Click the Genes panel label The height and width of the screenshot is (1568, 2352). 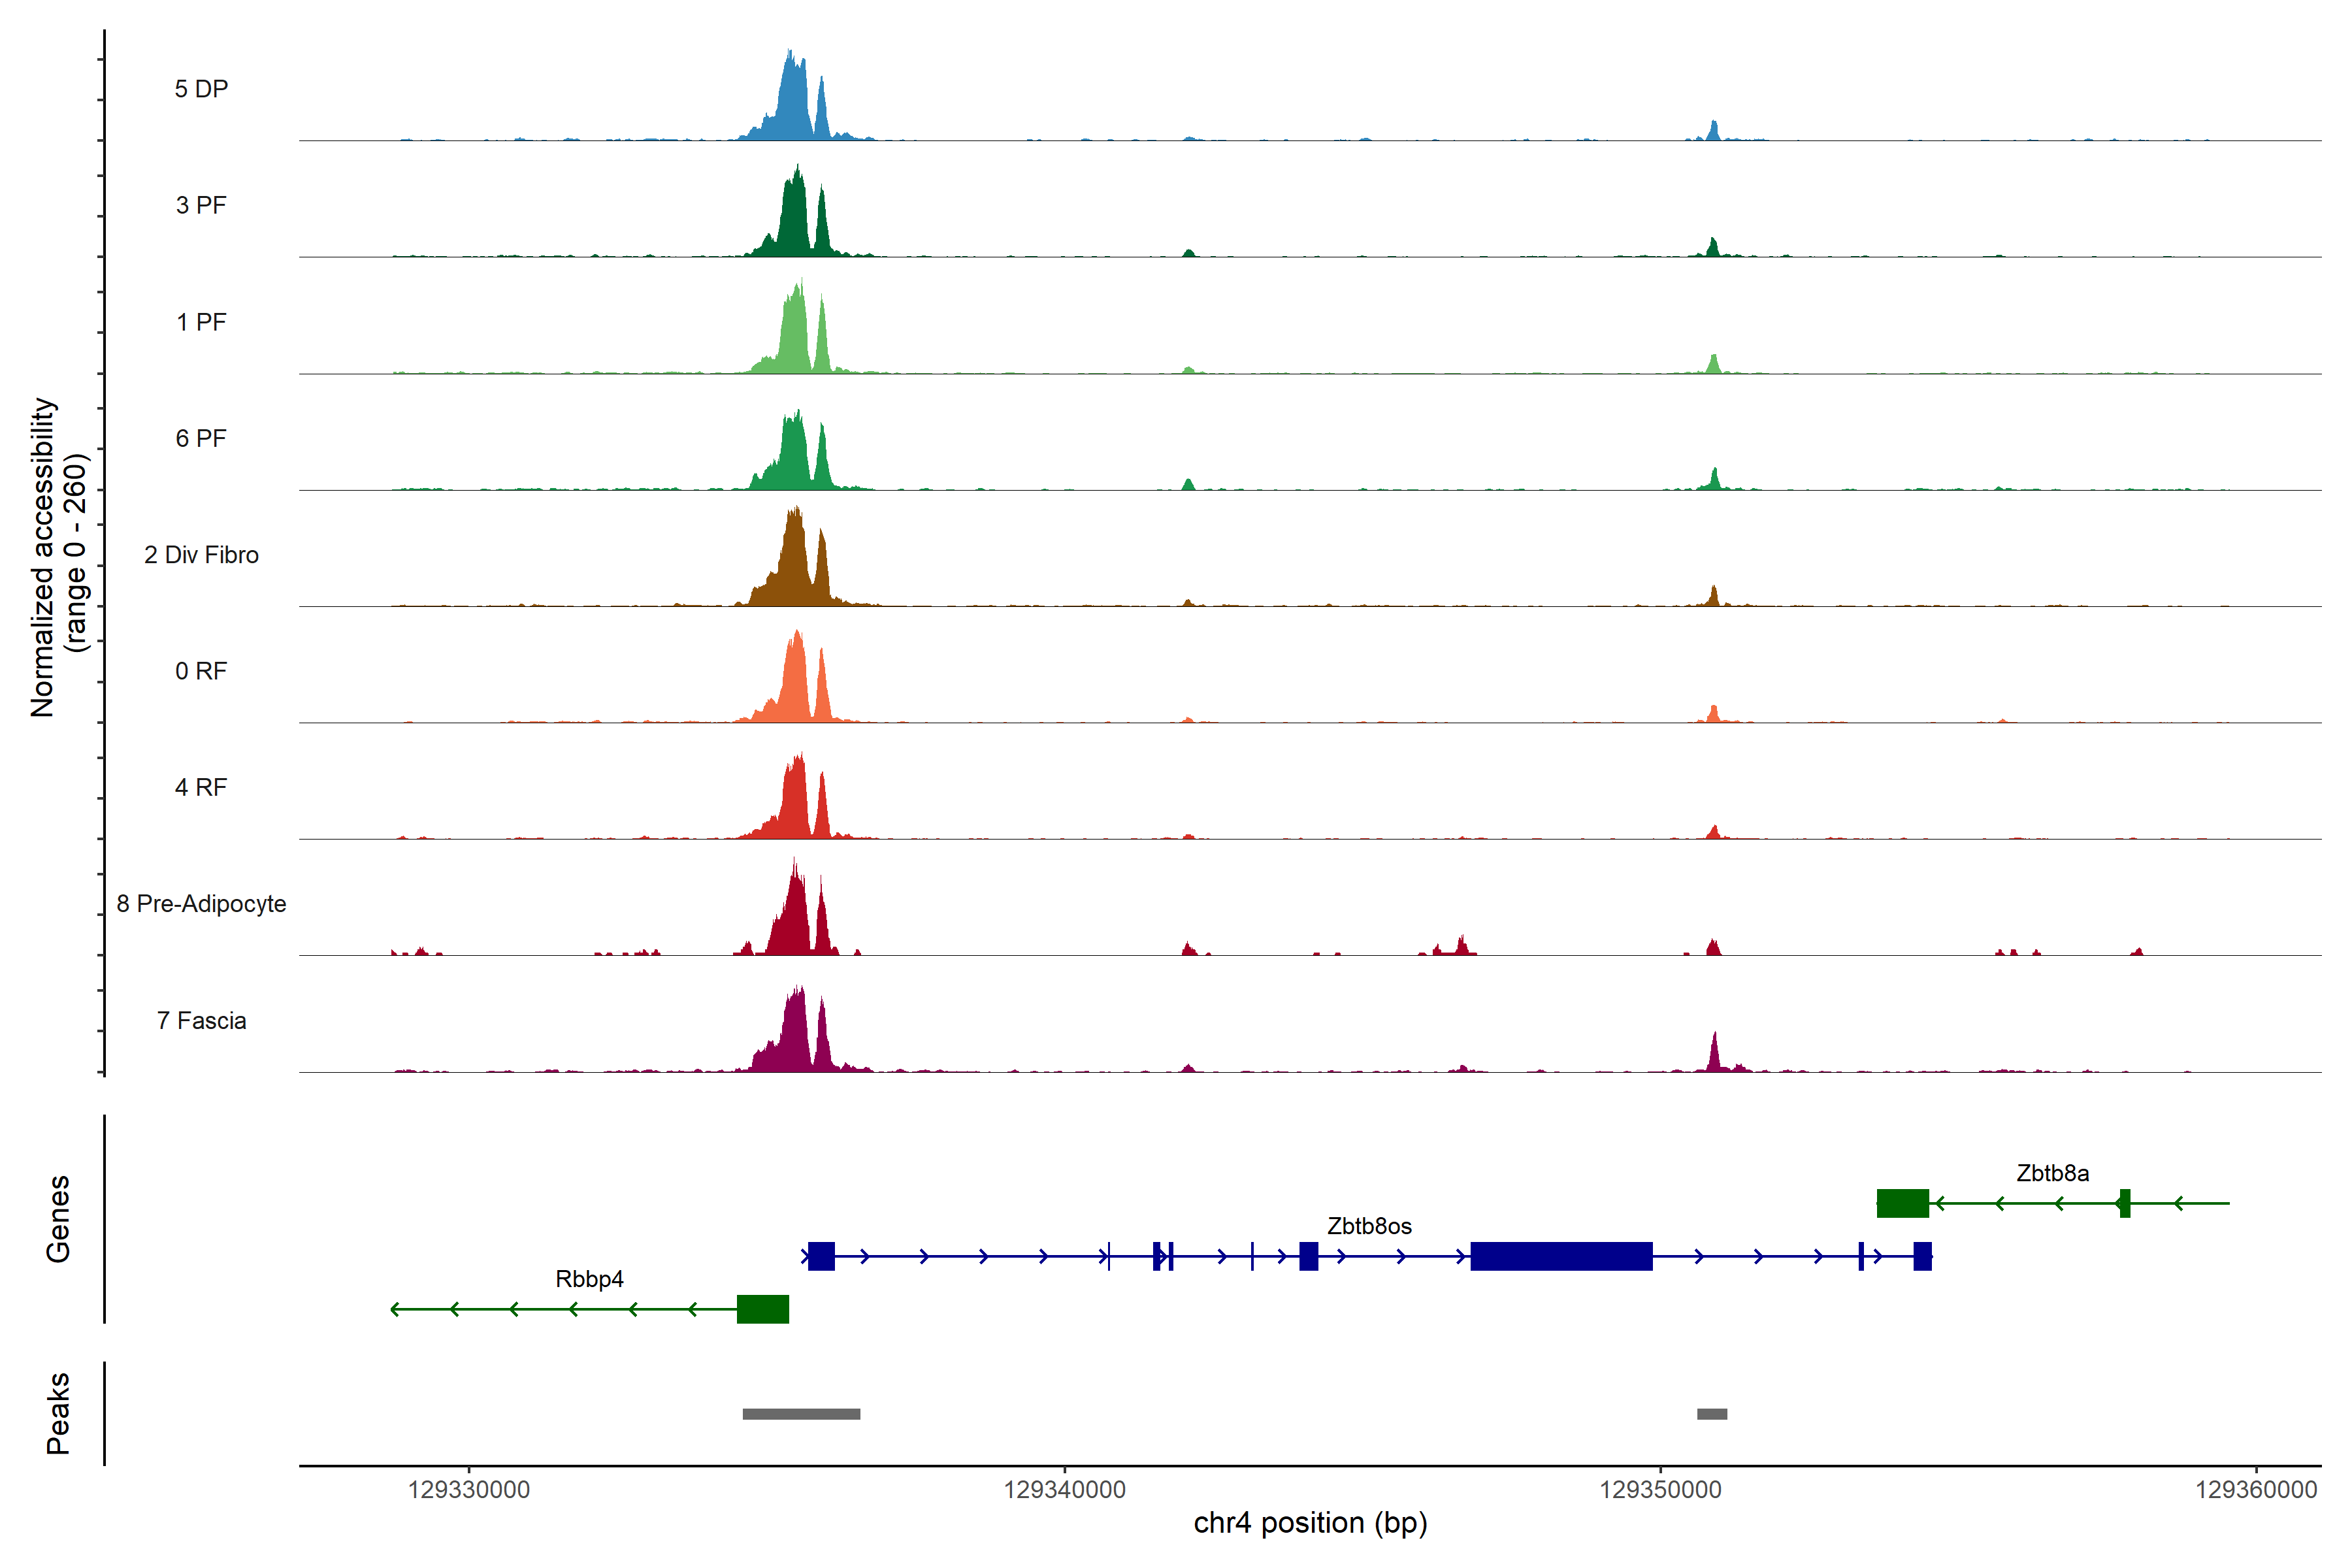(x=58, y=1219)
